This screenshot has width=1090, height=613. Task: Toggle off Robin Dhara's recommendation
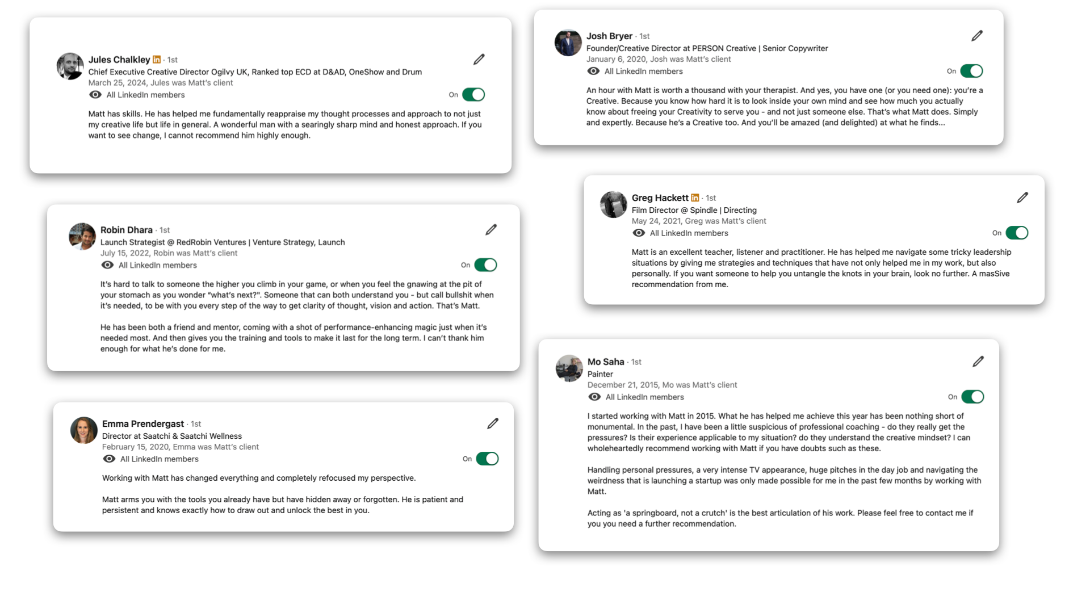tap(485, 265)
